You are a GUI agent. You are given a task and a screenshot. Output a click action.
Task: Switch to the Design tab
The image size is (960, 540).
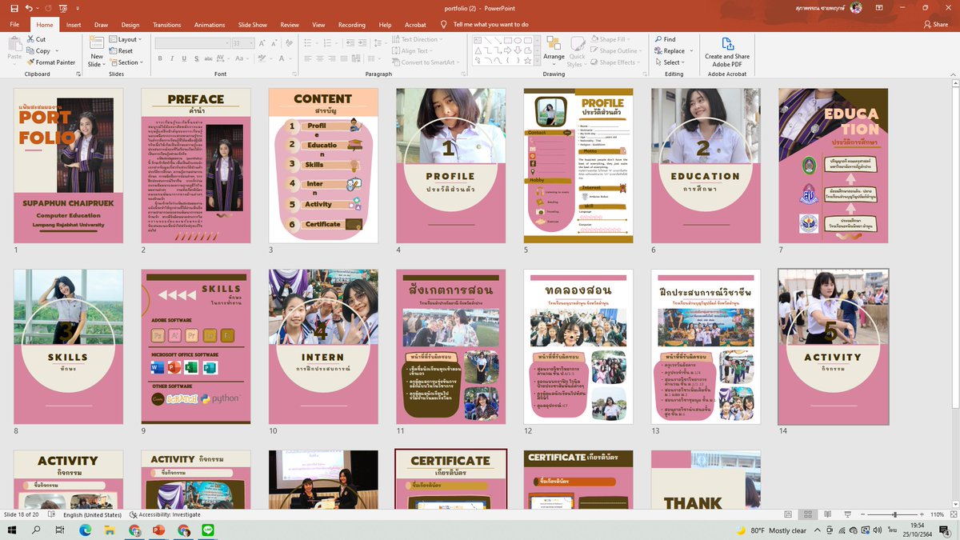pos(130,25)
